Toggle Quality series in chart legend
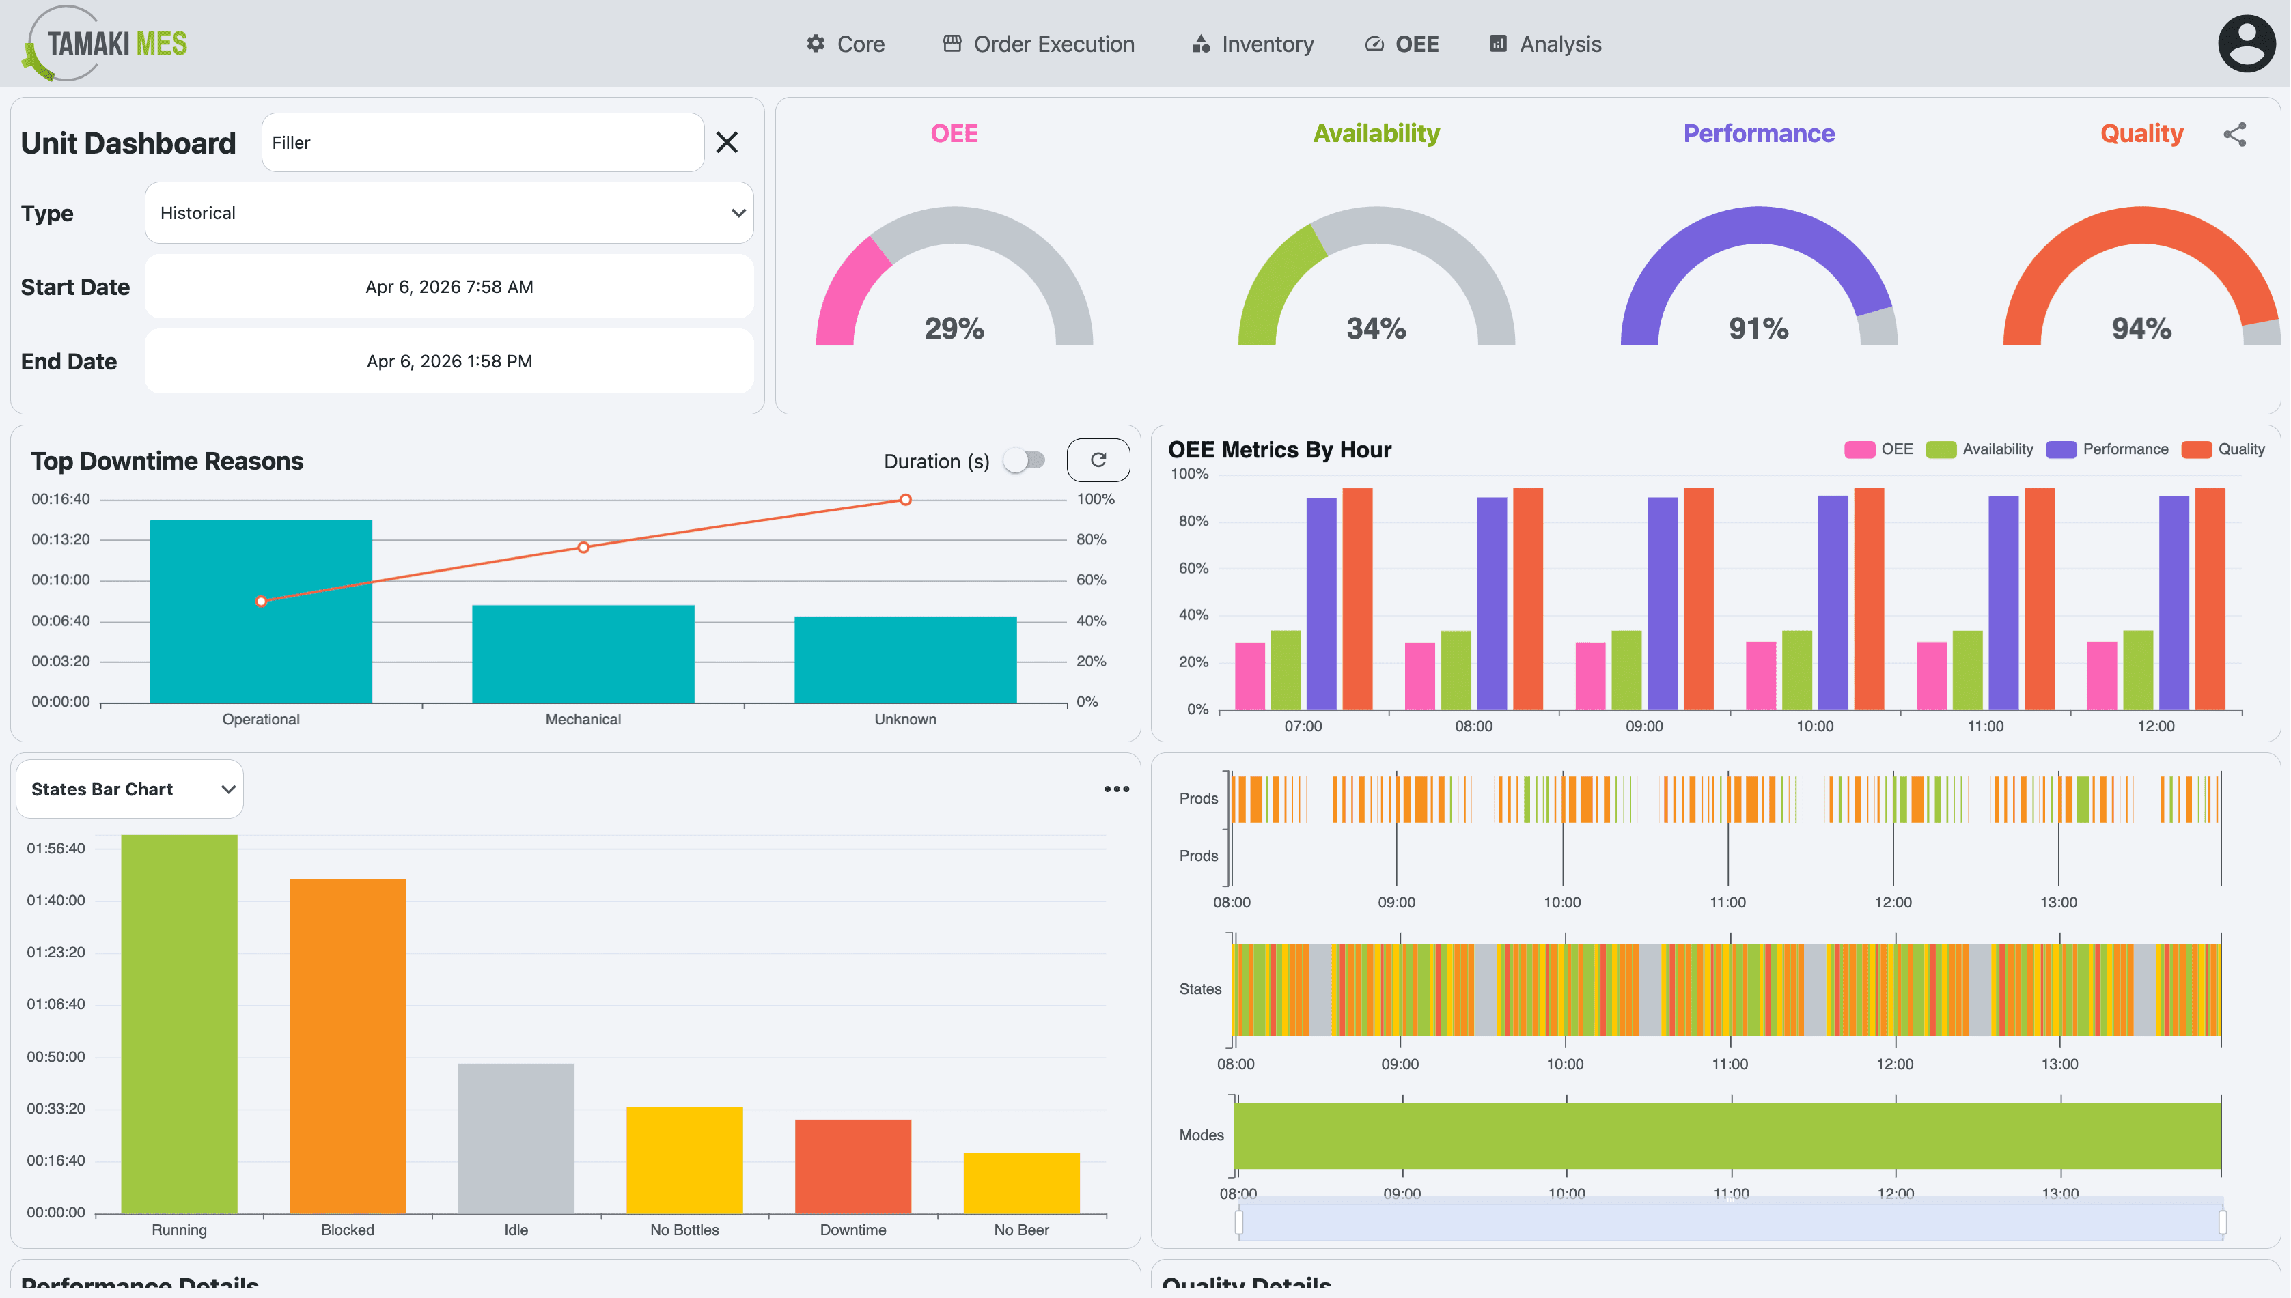Screen dimensions: 2291x1298 pos(2222,449)
